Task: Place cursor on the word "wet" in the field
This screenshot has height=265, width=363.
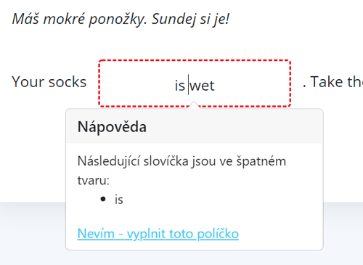Action: click(203, 86)
